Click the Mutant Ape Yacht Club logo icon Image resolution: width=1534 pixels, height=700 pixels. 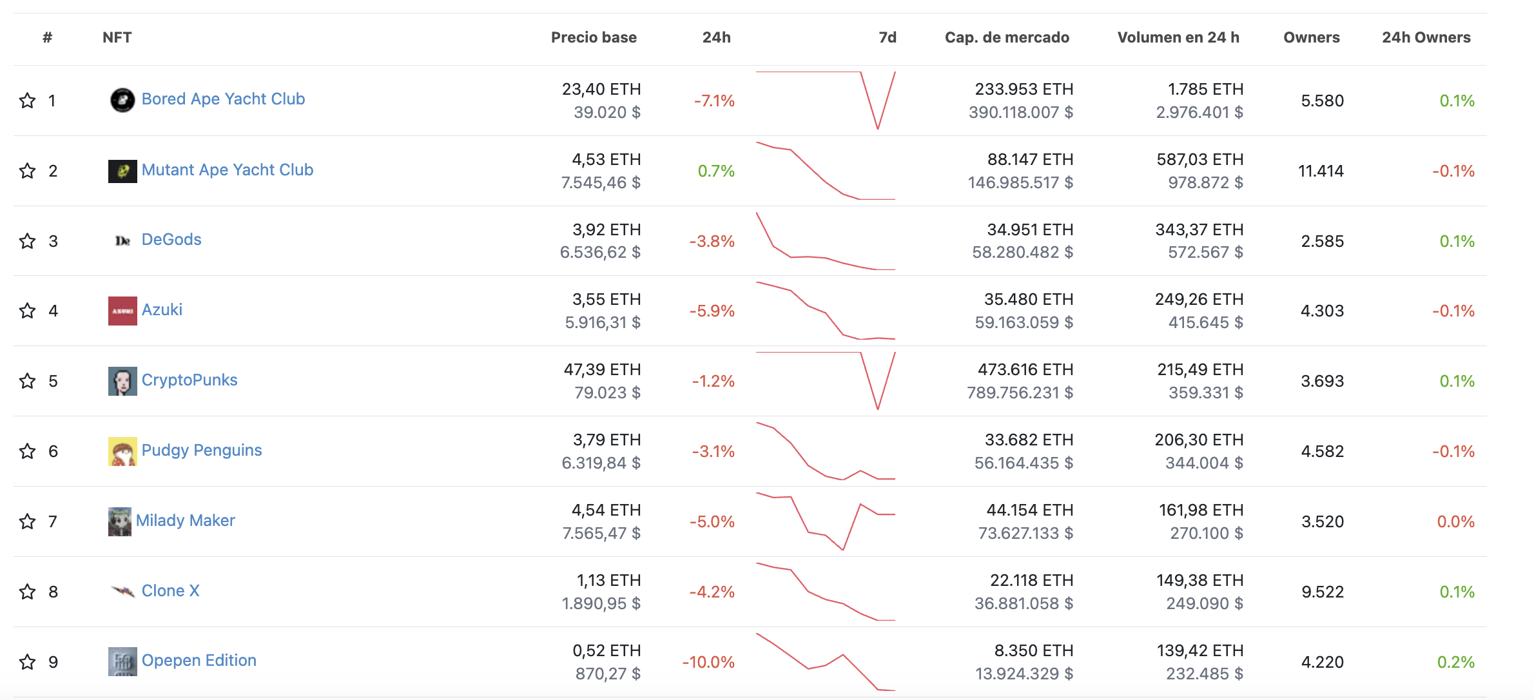[122, 171]
